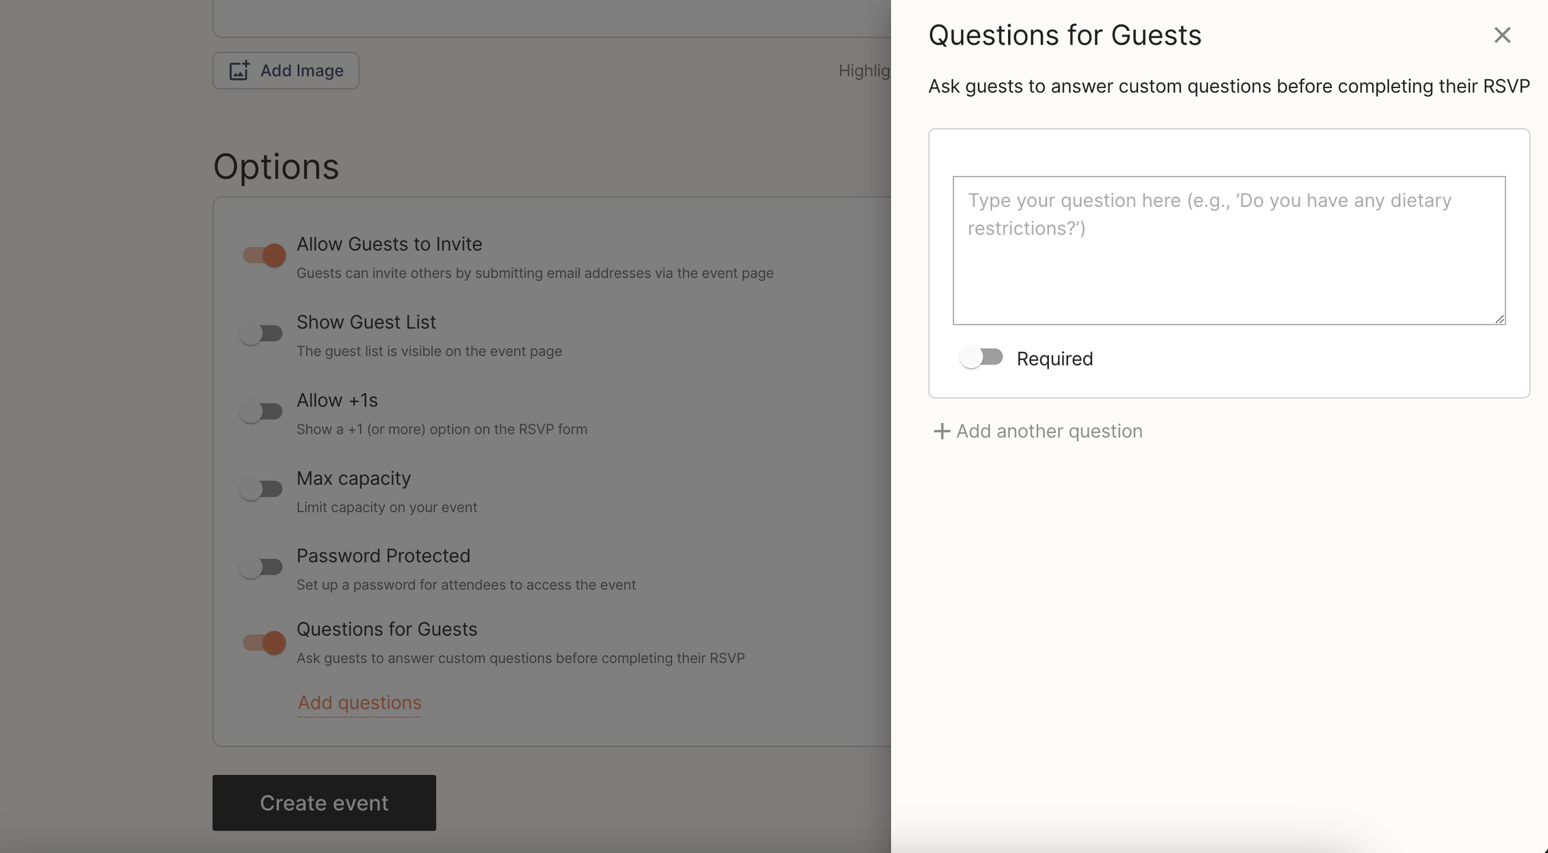
Task: Click the Password Protected option title
Action: [x=383, y=556]
